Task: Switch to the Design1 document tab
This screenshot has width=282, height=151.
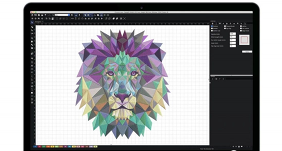Action: (37, 22)
